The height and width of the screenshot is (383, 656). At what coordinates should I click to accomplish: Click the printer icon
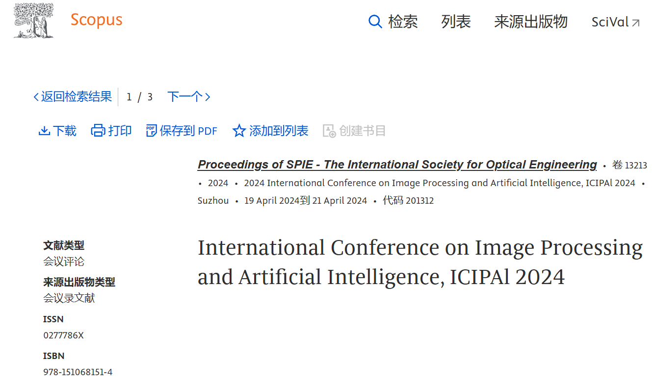98,131
